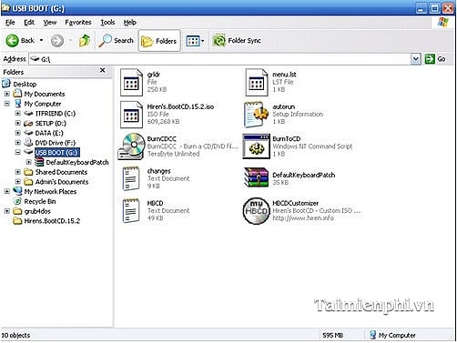Click the Go button

coord(435,59)
